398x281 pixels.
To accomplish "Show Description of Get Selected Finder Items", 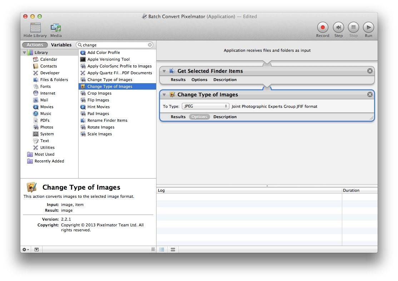I will [x=225, y=80].
